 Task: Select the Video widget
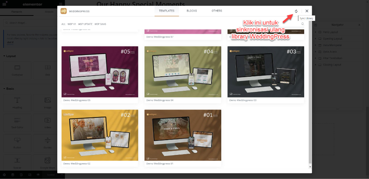48,123
